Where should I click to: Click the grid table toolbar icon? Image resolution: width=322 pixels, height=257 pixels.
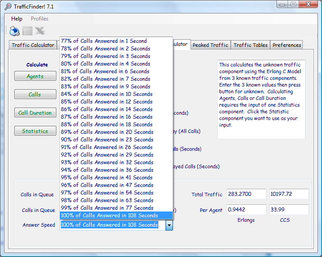27,31
